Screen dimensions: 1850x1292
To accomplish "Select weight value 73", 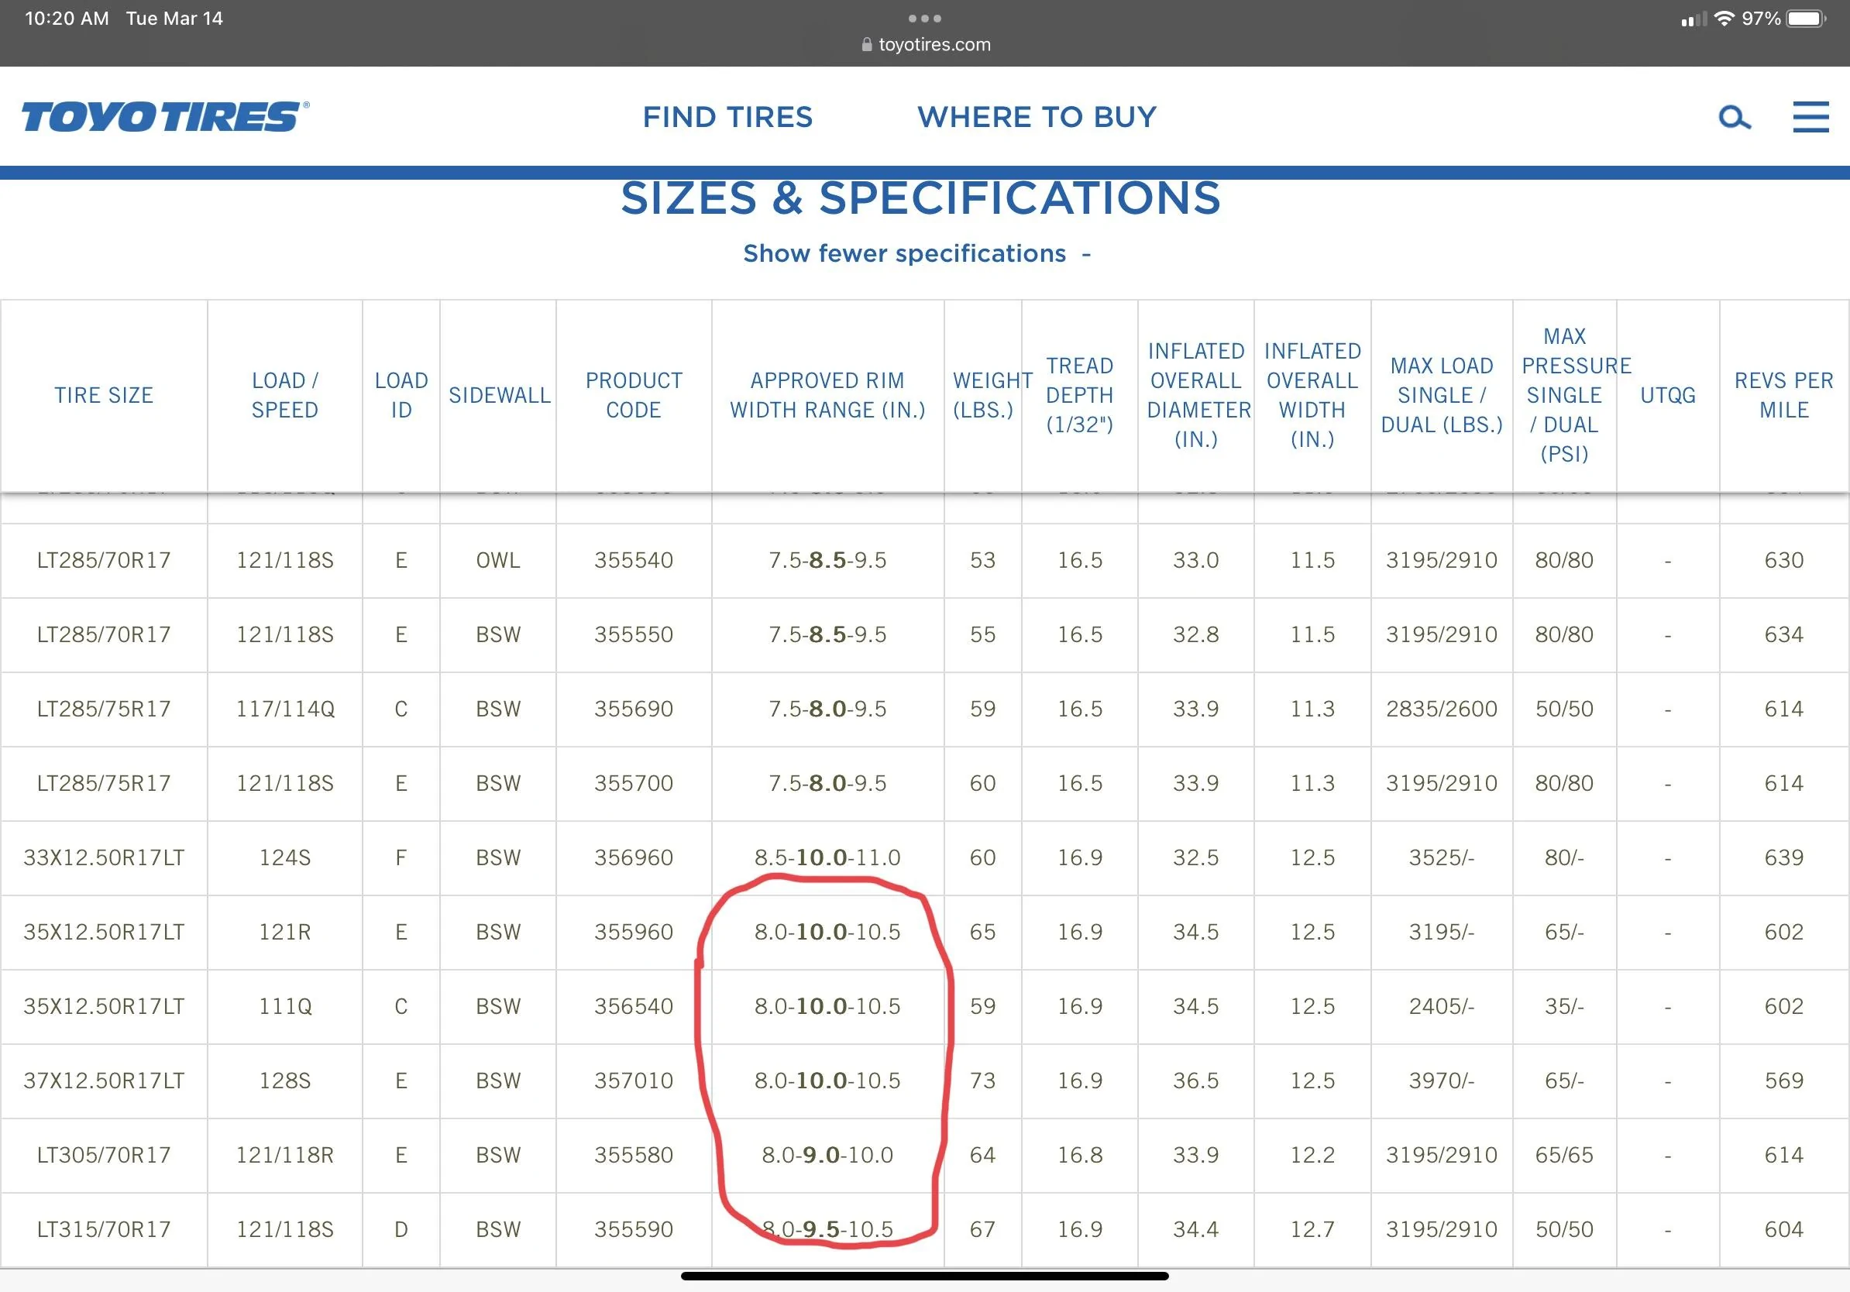I will (x=982, y=1081).
